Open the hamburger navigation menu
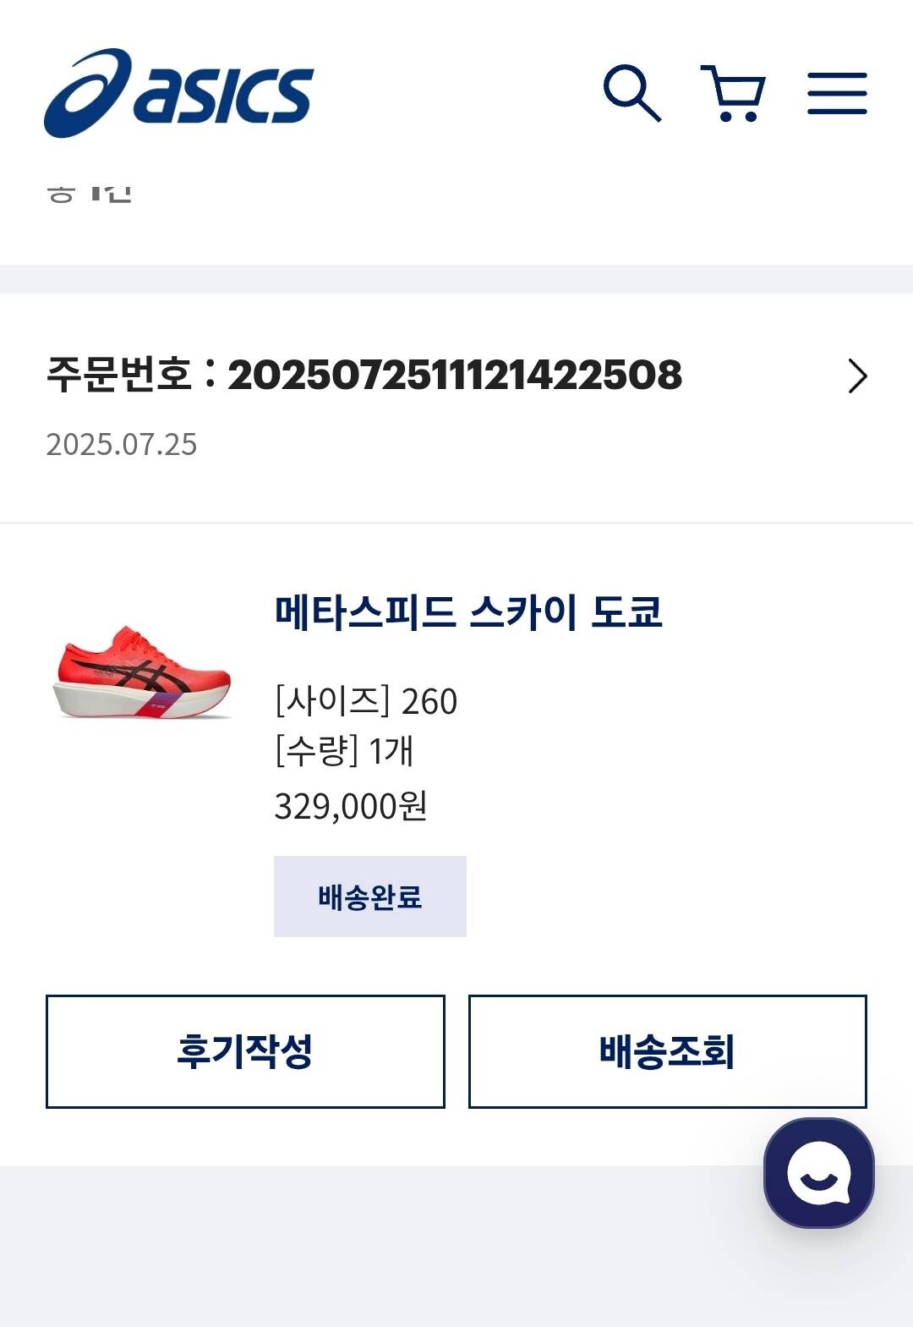 pos(837,93)
